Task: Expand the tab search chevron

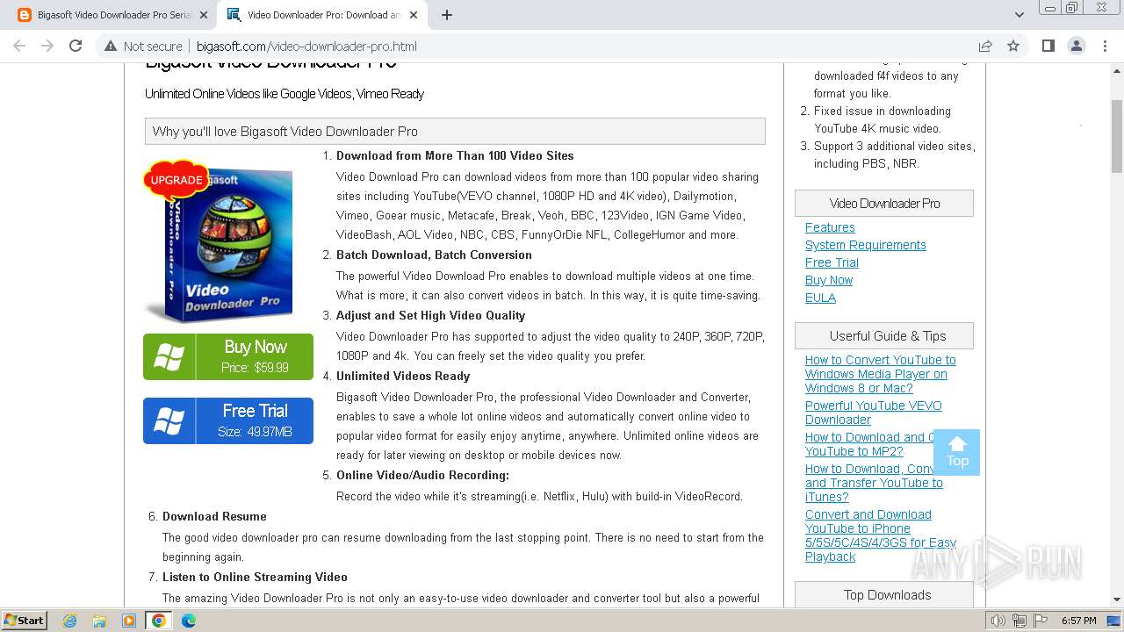Action: coord(1020,15)
